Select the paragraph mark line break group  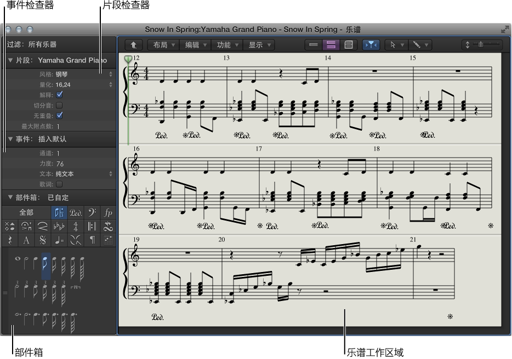click(92, 240)
